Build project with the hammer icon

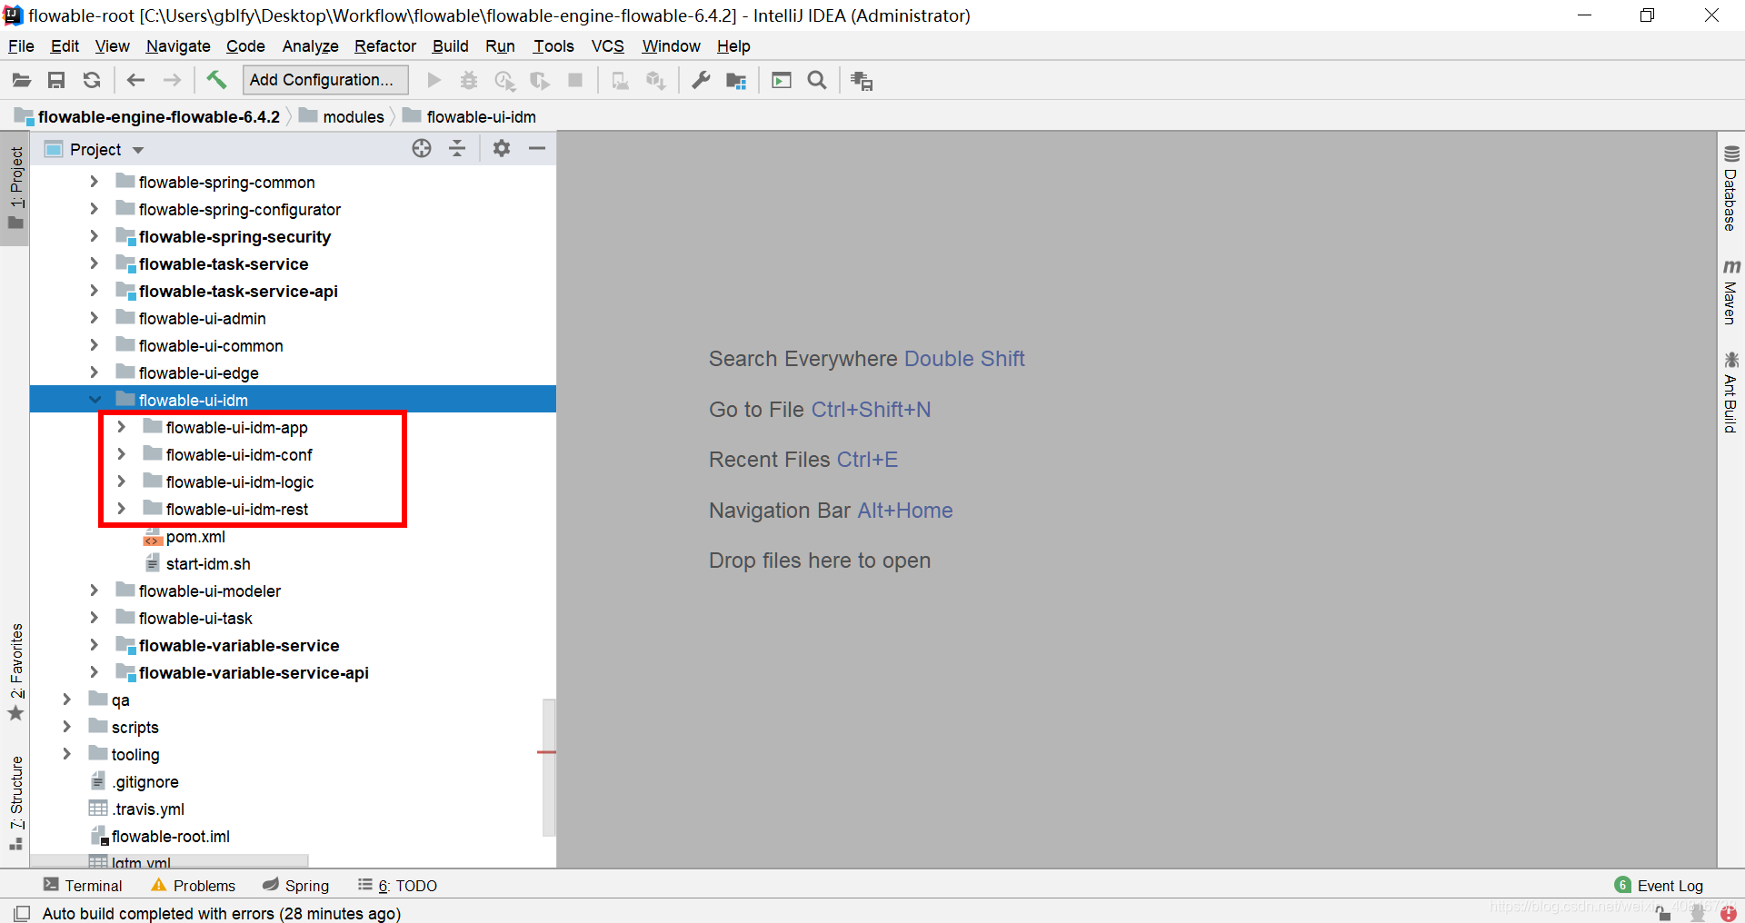pyautogui.click(x=216, y=80)
